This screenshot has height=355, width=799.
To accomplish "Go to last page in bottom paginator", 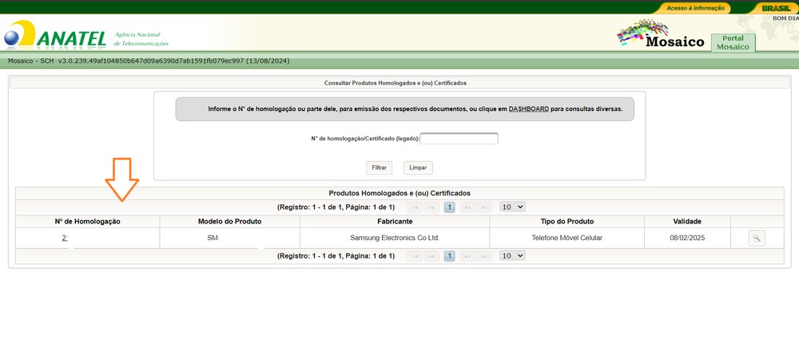I will pos(485,256).
